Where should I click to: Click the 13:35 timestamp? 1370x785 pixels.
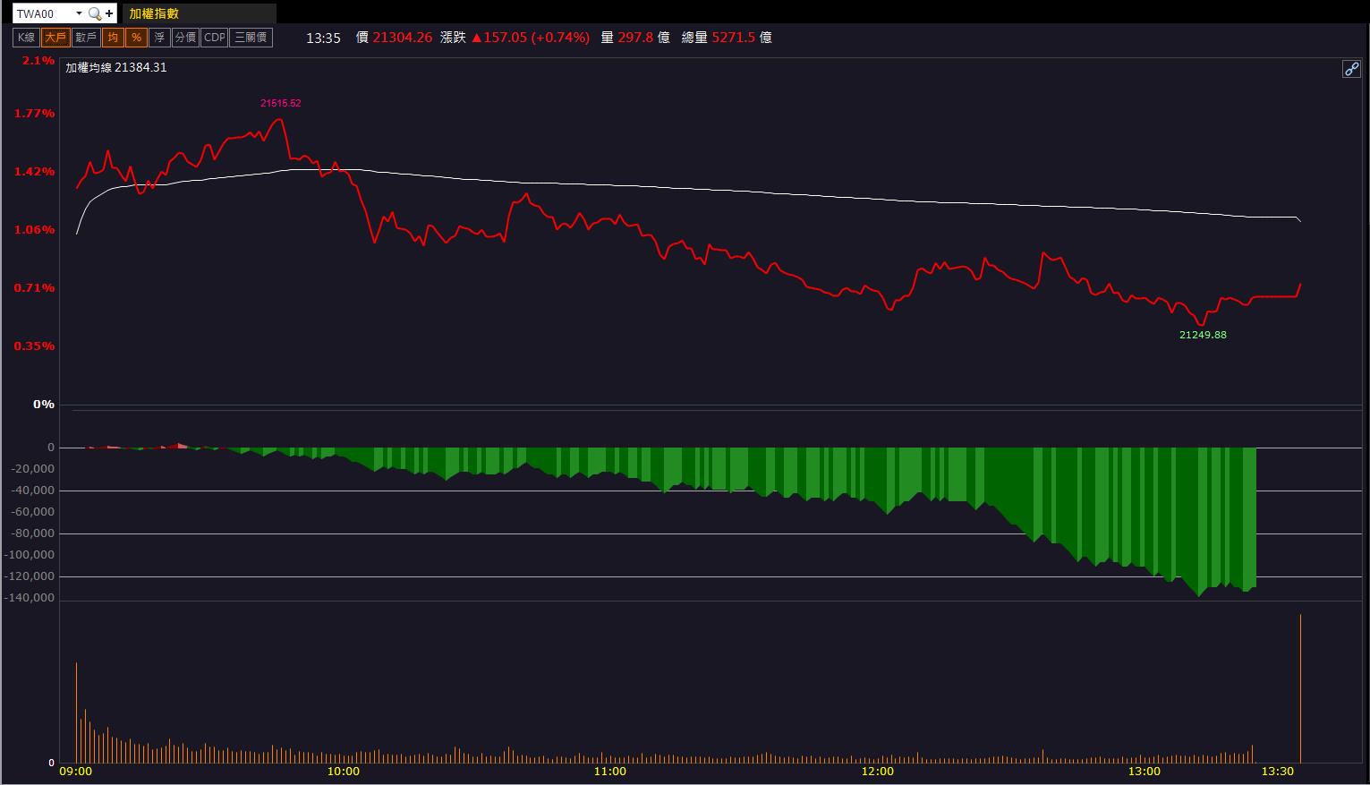coord(323,38)
